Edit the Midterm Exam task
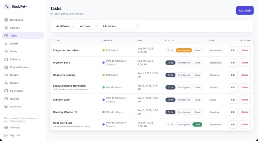258x141 pixels. pyautogui.click(x=233, y=100)
